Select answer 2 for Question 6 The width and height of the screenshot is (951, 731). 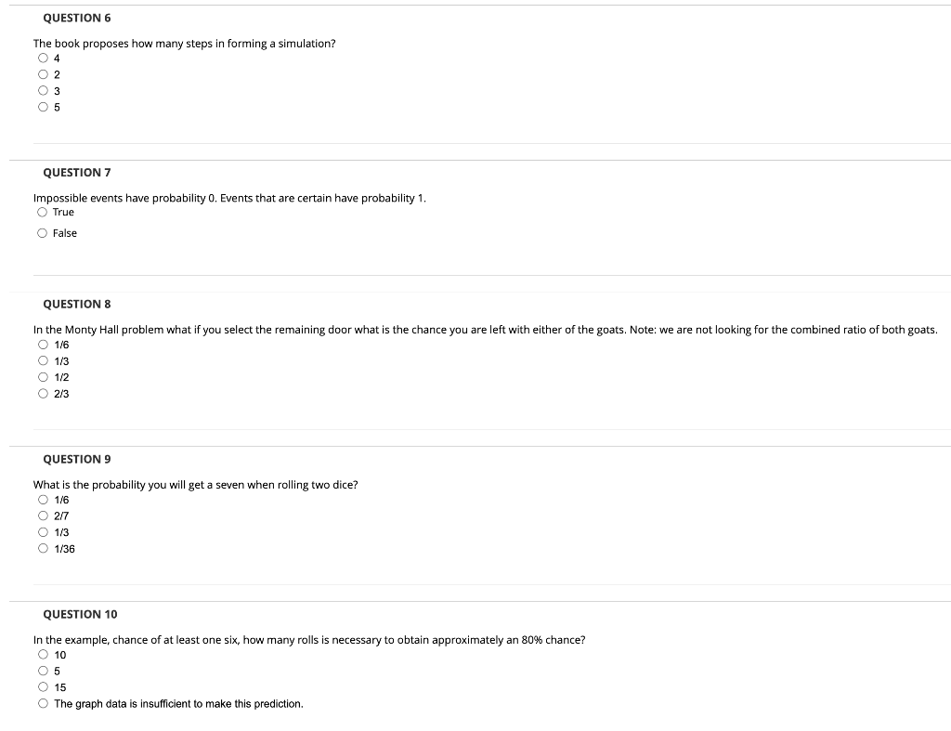[43, 73]
